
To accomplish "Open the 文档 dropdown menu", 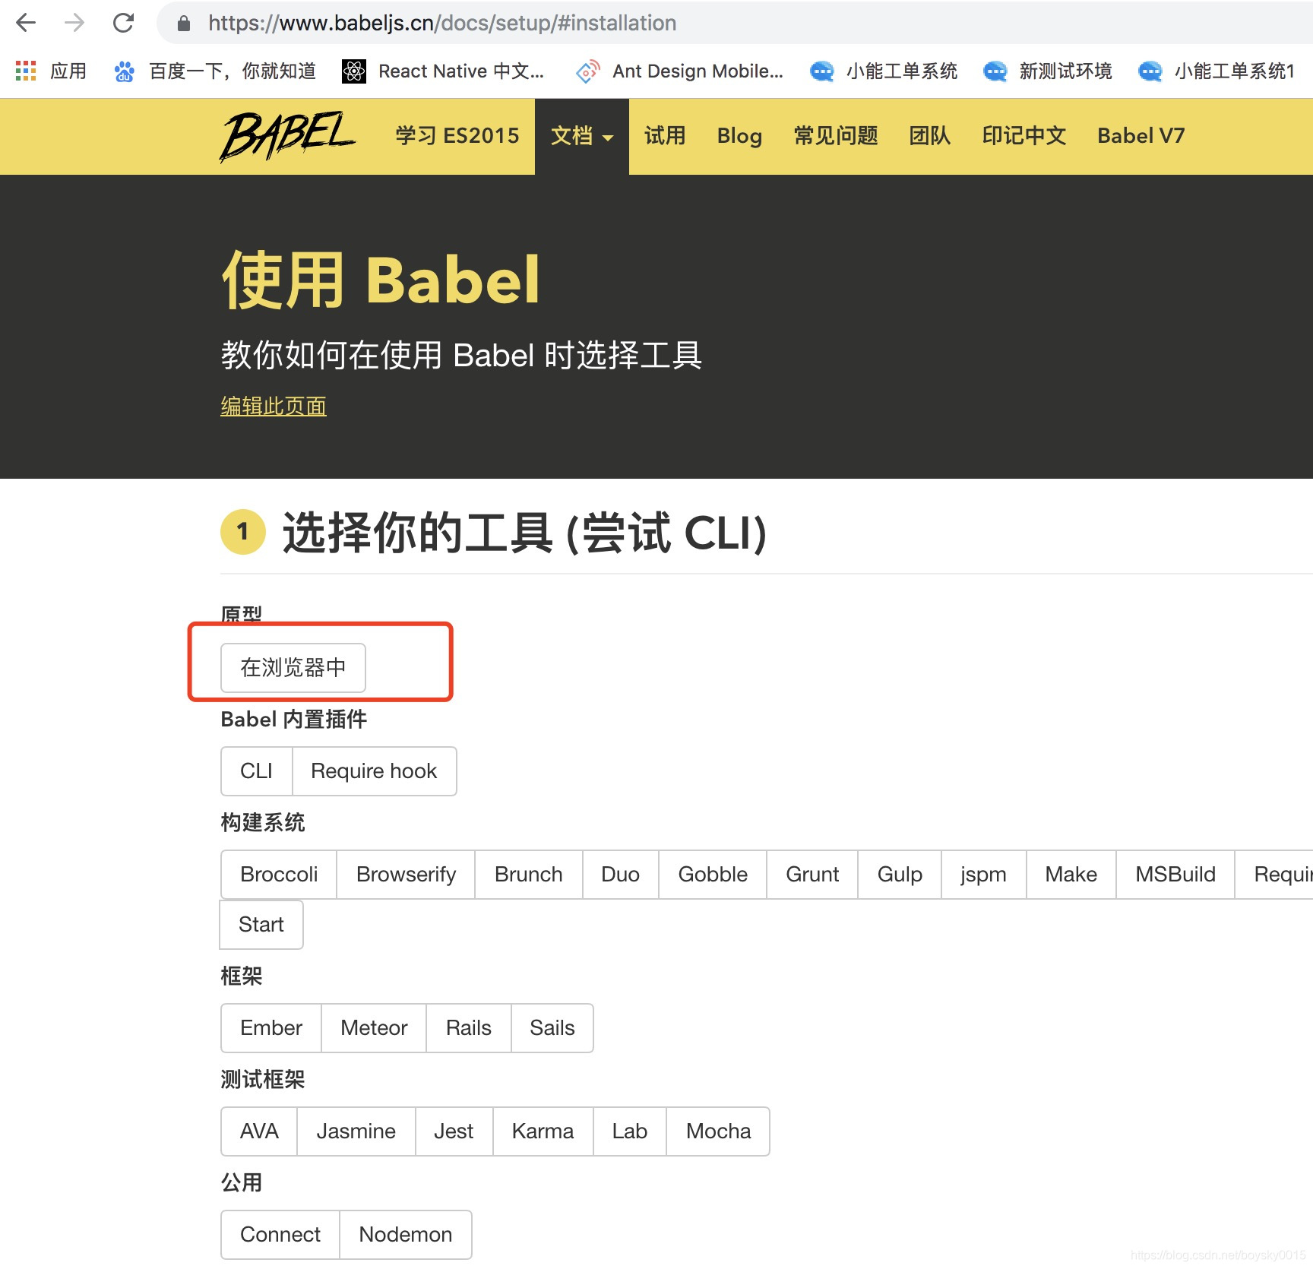I will 581,136.
